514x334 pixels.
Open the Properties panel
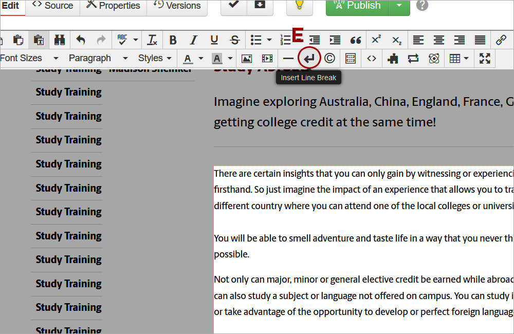(x=113, y=6)
